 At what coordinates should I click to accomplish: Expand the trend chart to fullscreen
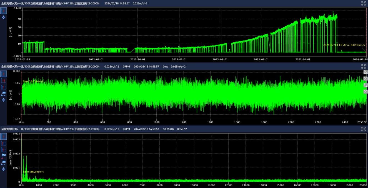[x=363, y=3]
